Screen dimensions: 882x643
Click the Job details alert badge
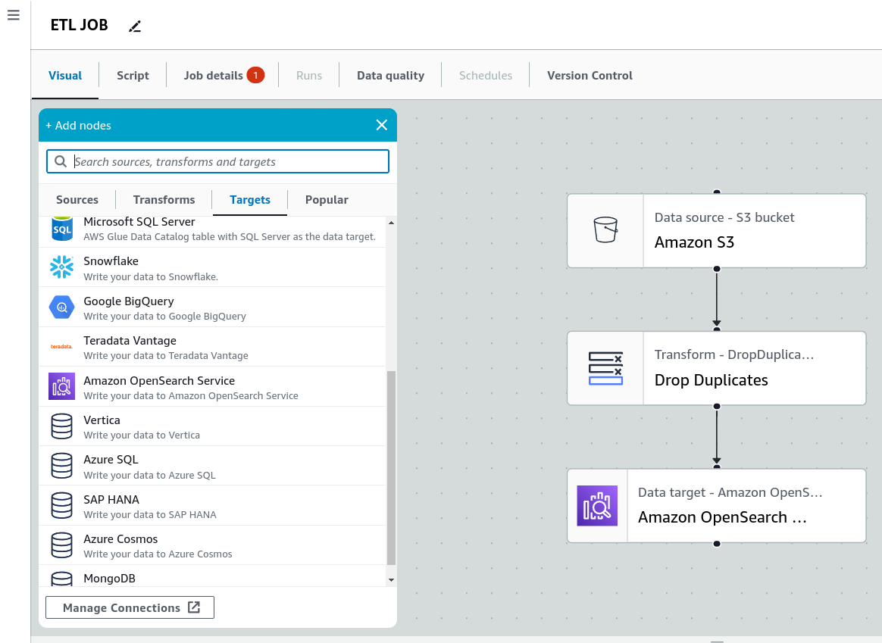tap(255, 75)
